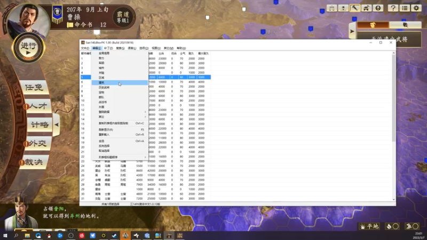The image size is (427, 240).
Task: Open the 选项(O) menu in the editor
Action: coord(144,48)
